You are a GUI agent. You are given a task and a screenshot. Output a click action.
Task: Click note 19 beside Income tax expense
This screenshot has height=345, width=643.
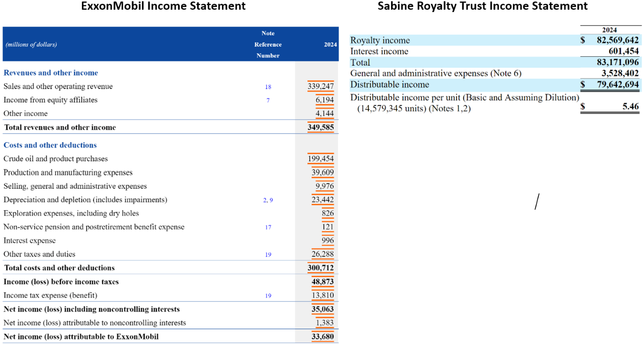click(268, 296)
